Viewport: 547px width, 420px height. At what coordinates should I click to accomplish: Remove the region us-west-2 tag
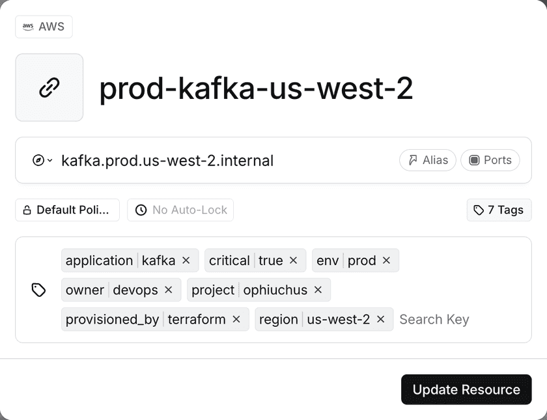tap(381, 319)
